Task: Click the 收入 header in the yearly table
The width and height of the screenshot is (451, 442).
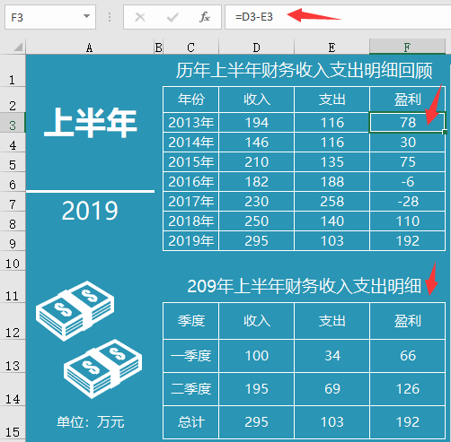Action: [257, 100]
